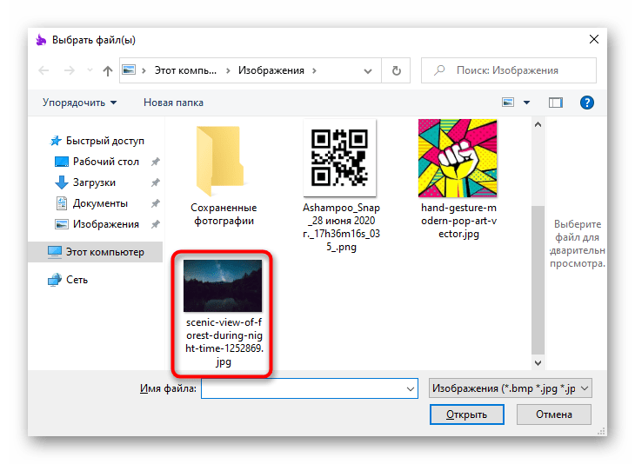Viewport: 635px width, 464px height.
Task: Click the vertical scrollbar thumb
Action: coord(538,281)
